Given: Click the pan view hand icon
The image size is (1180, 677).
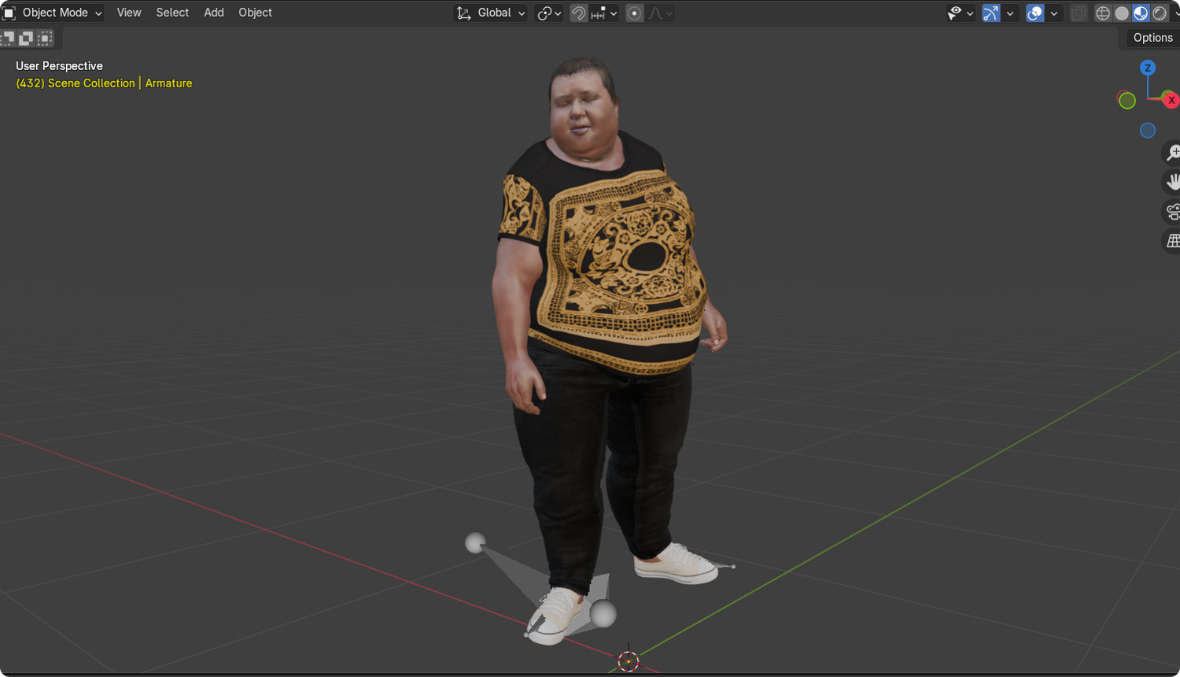Looking at the screenshot, I should pos(1171,182).
